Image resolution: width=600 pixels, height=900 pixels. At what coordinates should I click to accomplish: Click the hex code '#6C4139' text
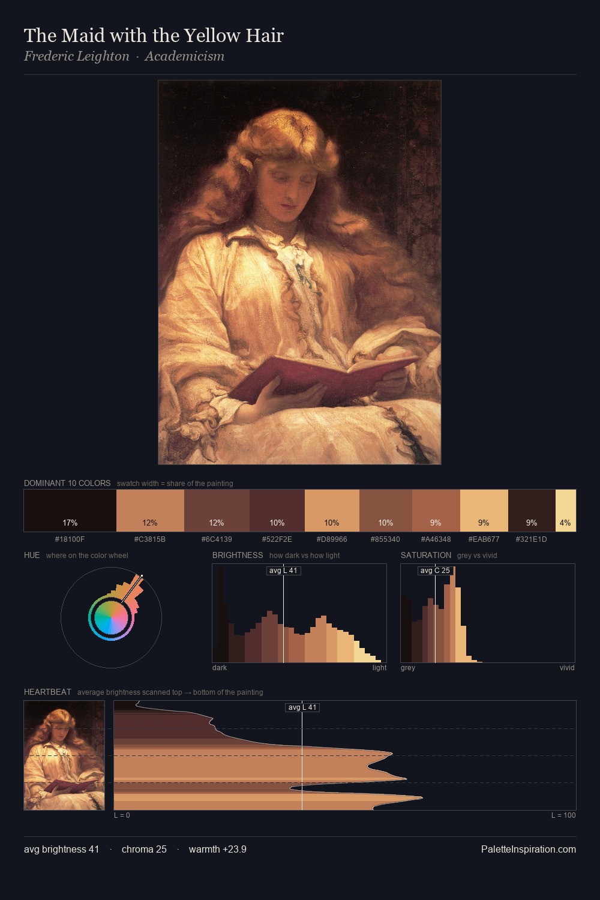[217, 539]
